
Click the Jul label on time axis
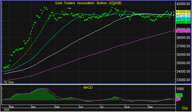[102, 107]
